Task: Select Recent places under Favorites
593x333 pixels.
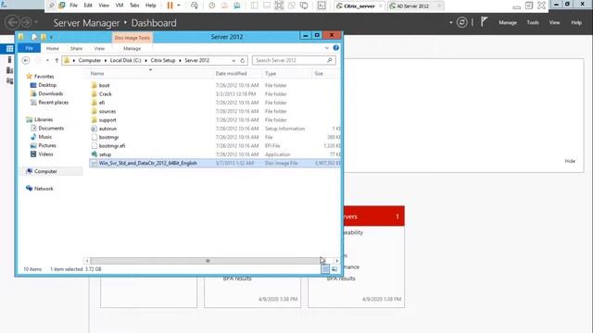Action: 54,103
